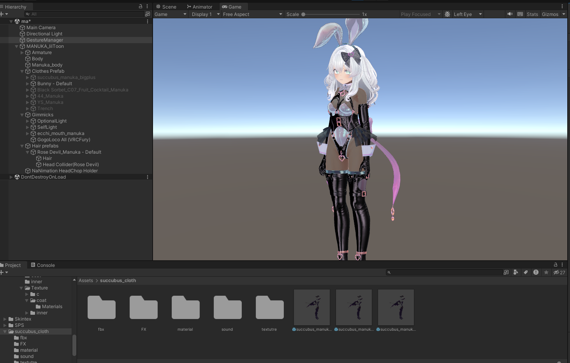Screen dimensions: 570x363
Task: Open the Display 1 dropdown
Action: [x=206, y=14]
